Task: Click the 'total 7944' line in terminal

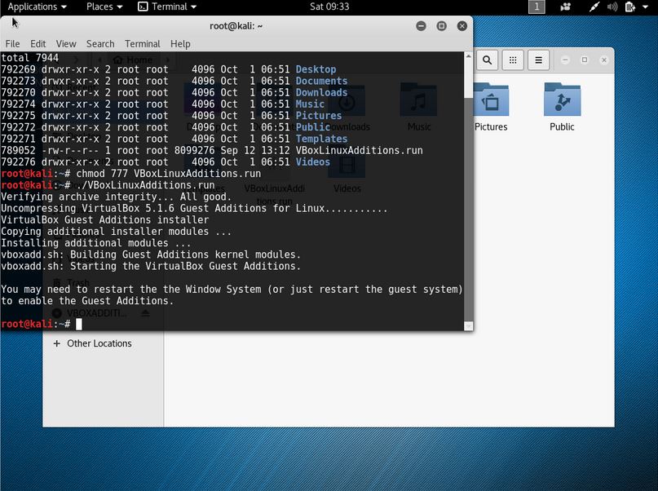Action: (30, 57)
